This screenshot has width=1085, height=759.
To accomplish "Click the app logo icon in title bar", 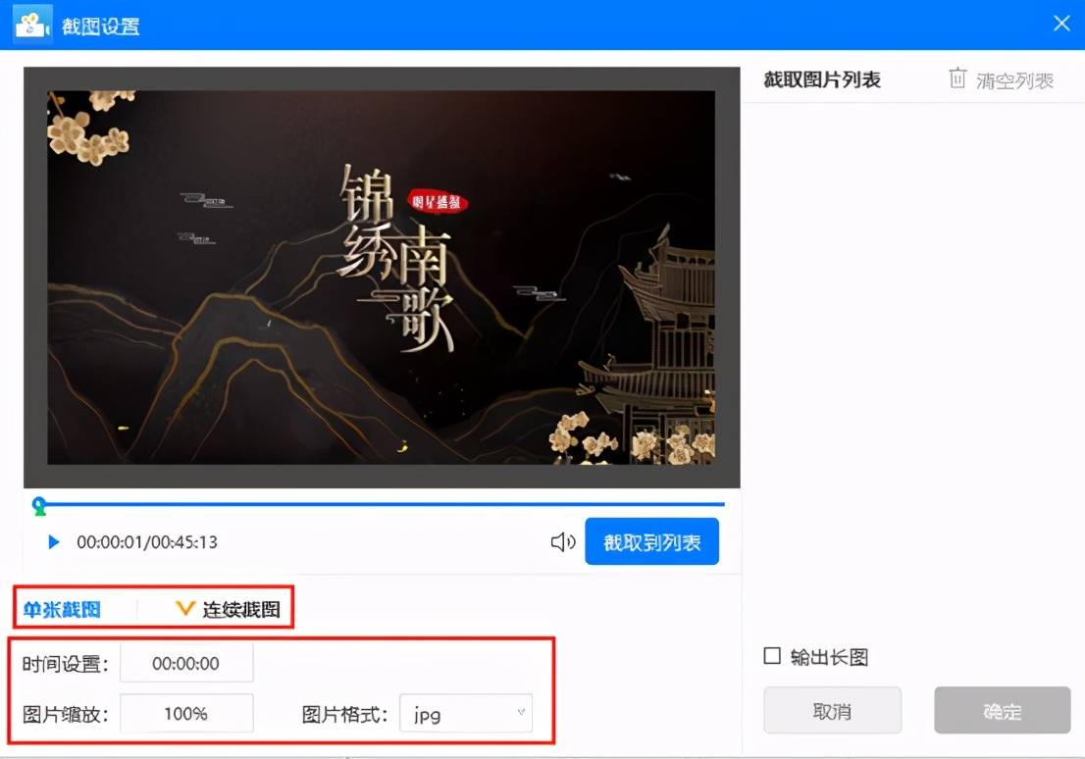I will [32, 25].
